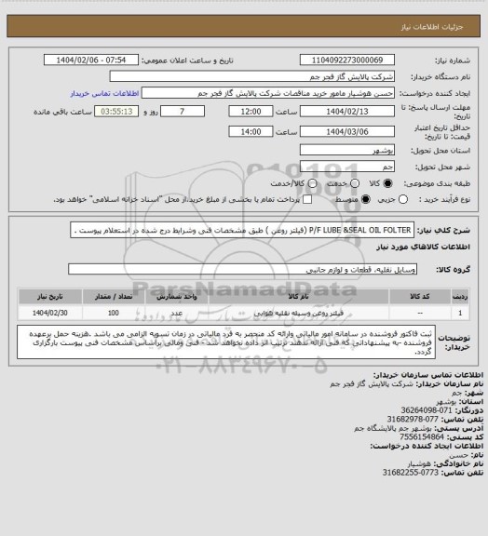Tick the اسناد خزانه اسلامی payment checkbox

pyautogui.click(x=307, y=199)
